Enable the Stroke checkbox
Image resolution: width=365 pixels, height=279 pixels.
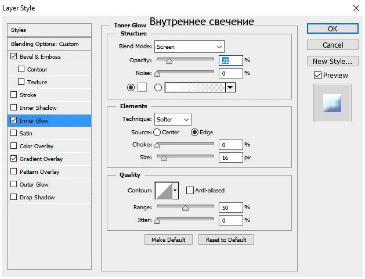coord(14,95)
